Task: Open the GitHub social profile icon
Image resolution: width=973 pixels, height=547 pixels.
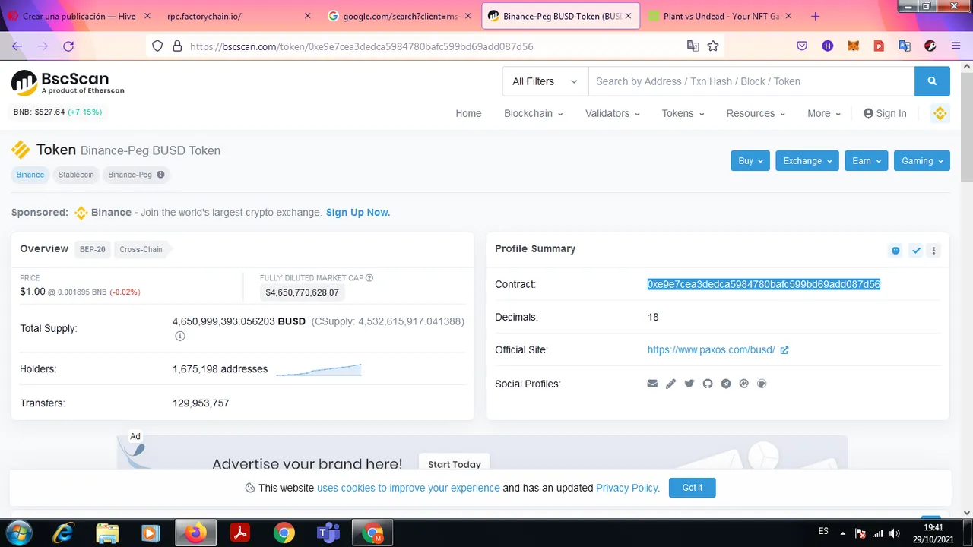Action: pyautogui.click(x=707, y=384)
